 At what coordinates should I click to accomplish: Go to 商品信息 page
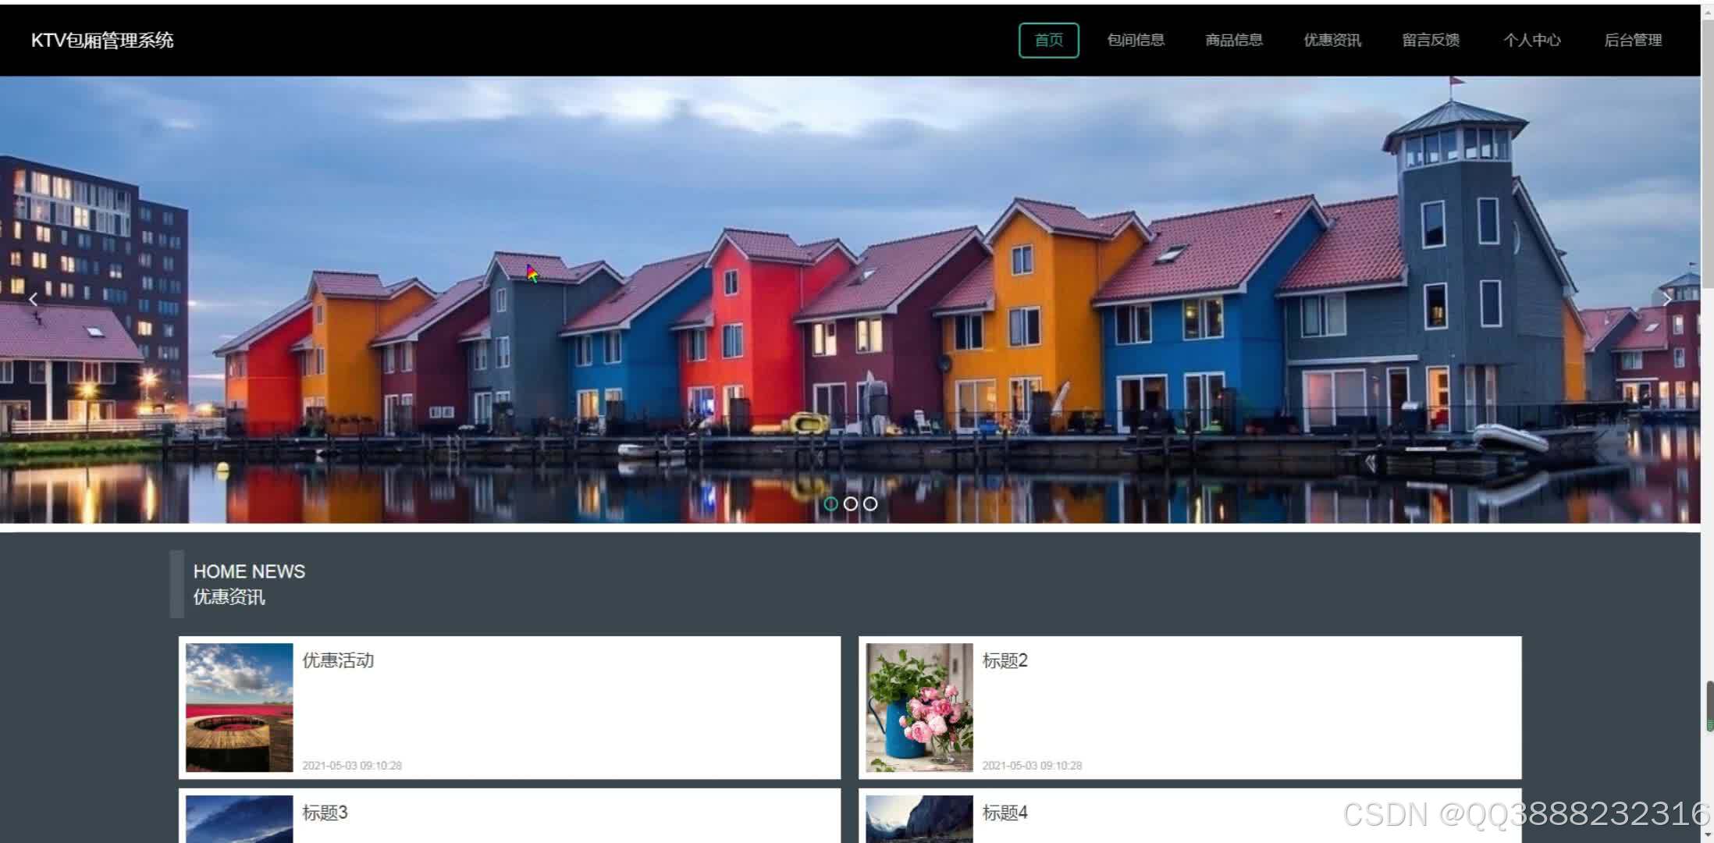tap(1234, 41)
